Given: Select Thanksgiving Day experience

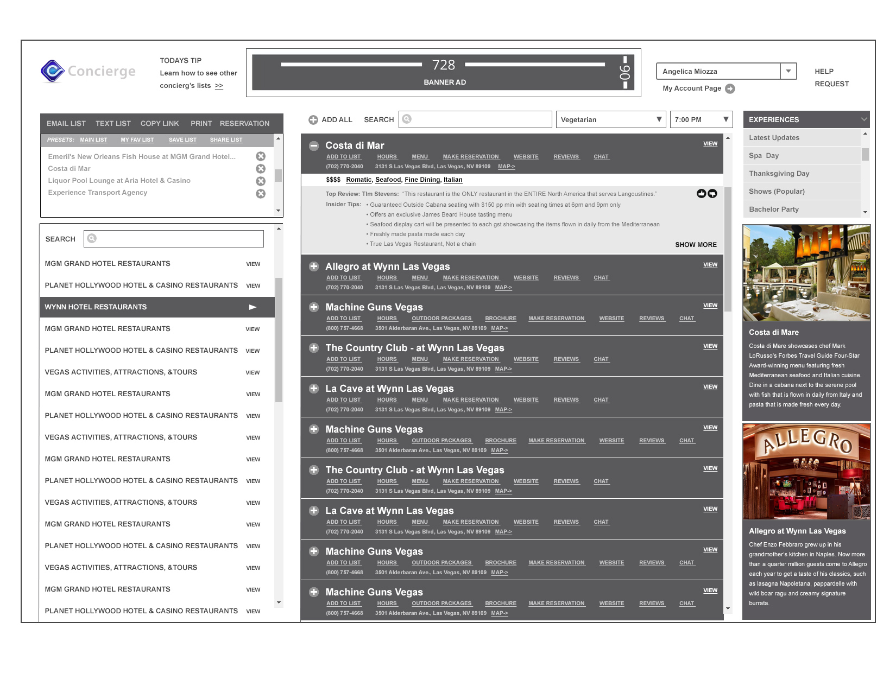Looking at the screenshot, I should pyautogui.click(x=802, y=174).
